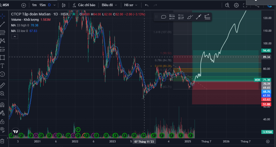Viewport: 276px width, 147px height.
Task: Open drawing template icon in floating toolbar
Action: 164,17
